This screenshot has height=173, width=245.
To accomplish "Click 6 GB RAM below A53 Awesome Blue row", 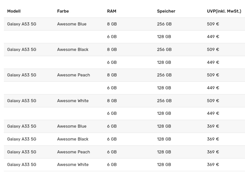I will 112,37.
